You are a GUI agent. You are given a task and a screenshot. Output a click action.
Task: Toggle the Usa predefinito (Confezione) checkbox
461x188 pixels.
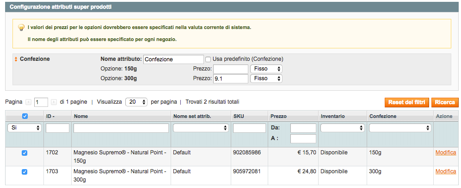(208, 59)
